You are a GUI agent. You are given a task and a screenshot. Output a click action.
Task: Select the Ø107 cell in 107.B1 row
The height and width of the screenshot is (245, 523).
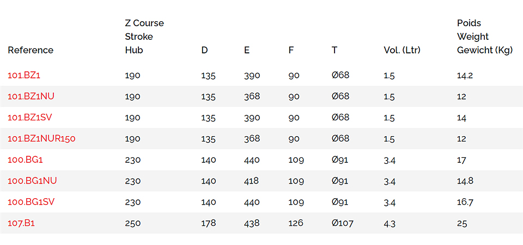tap(343, 223)
